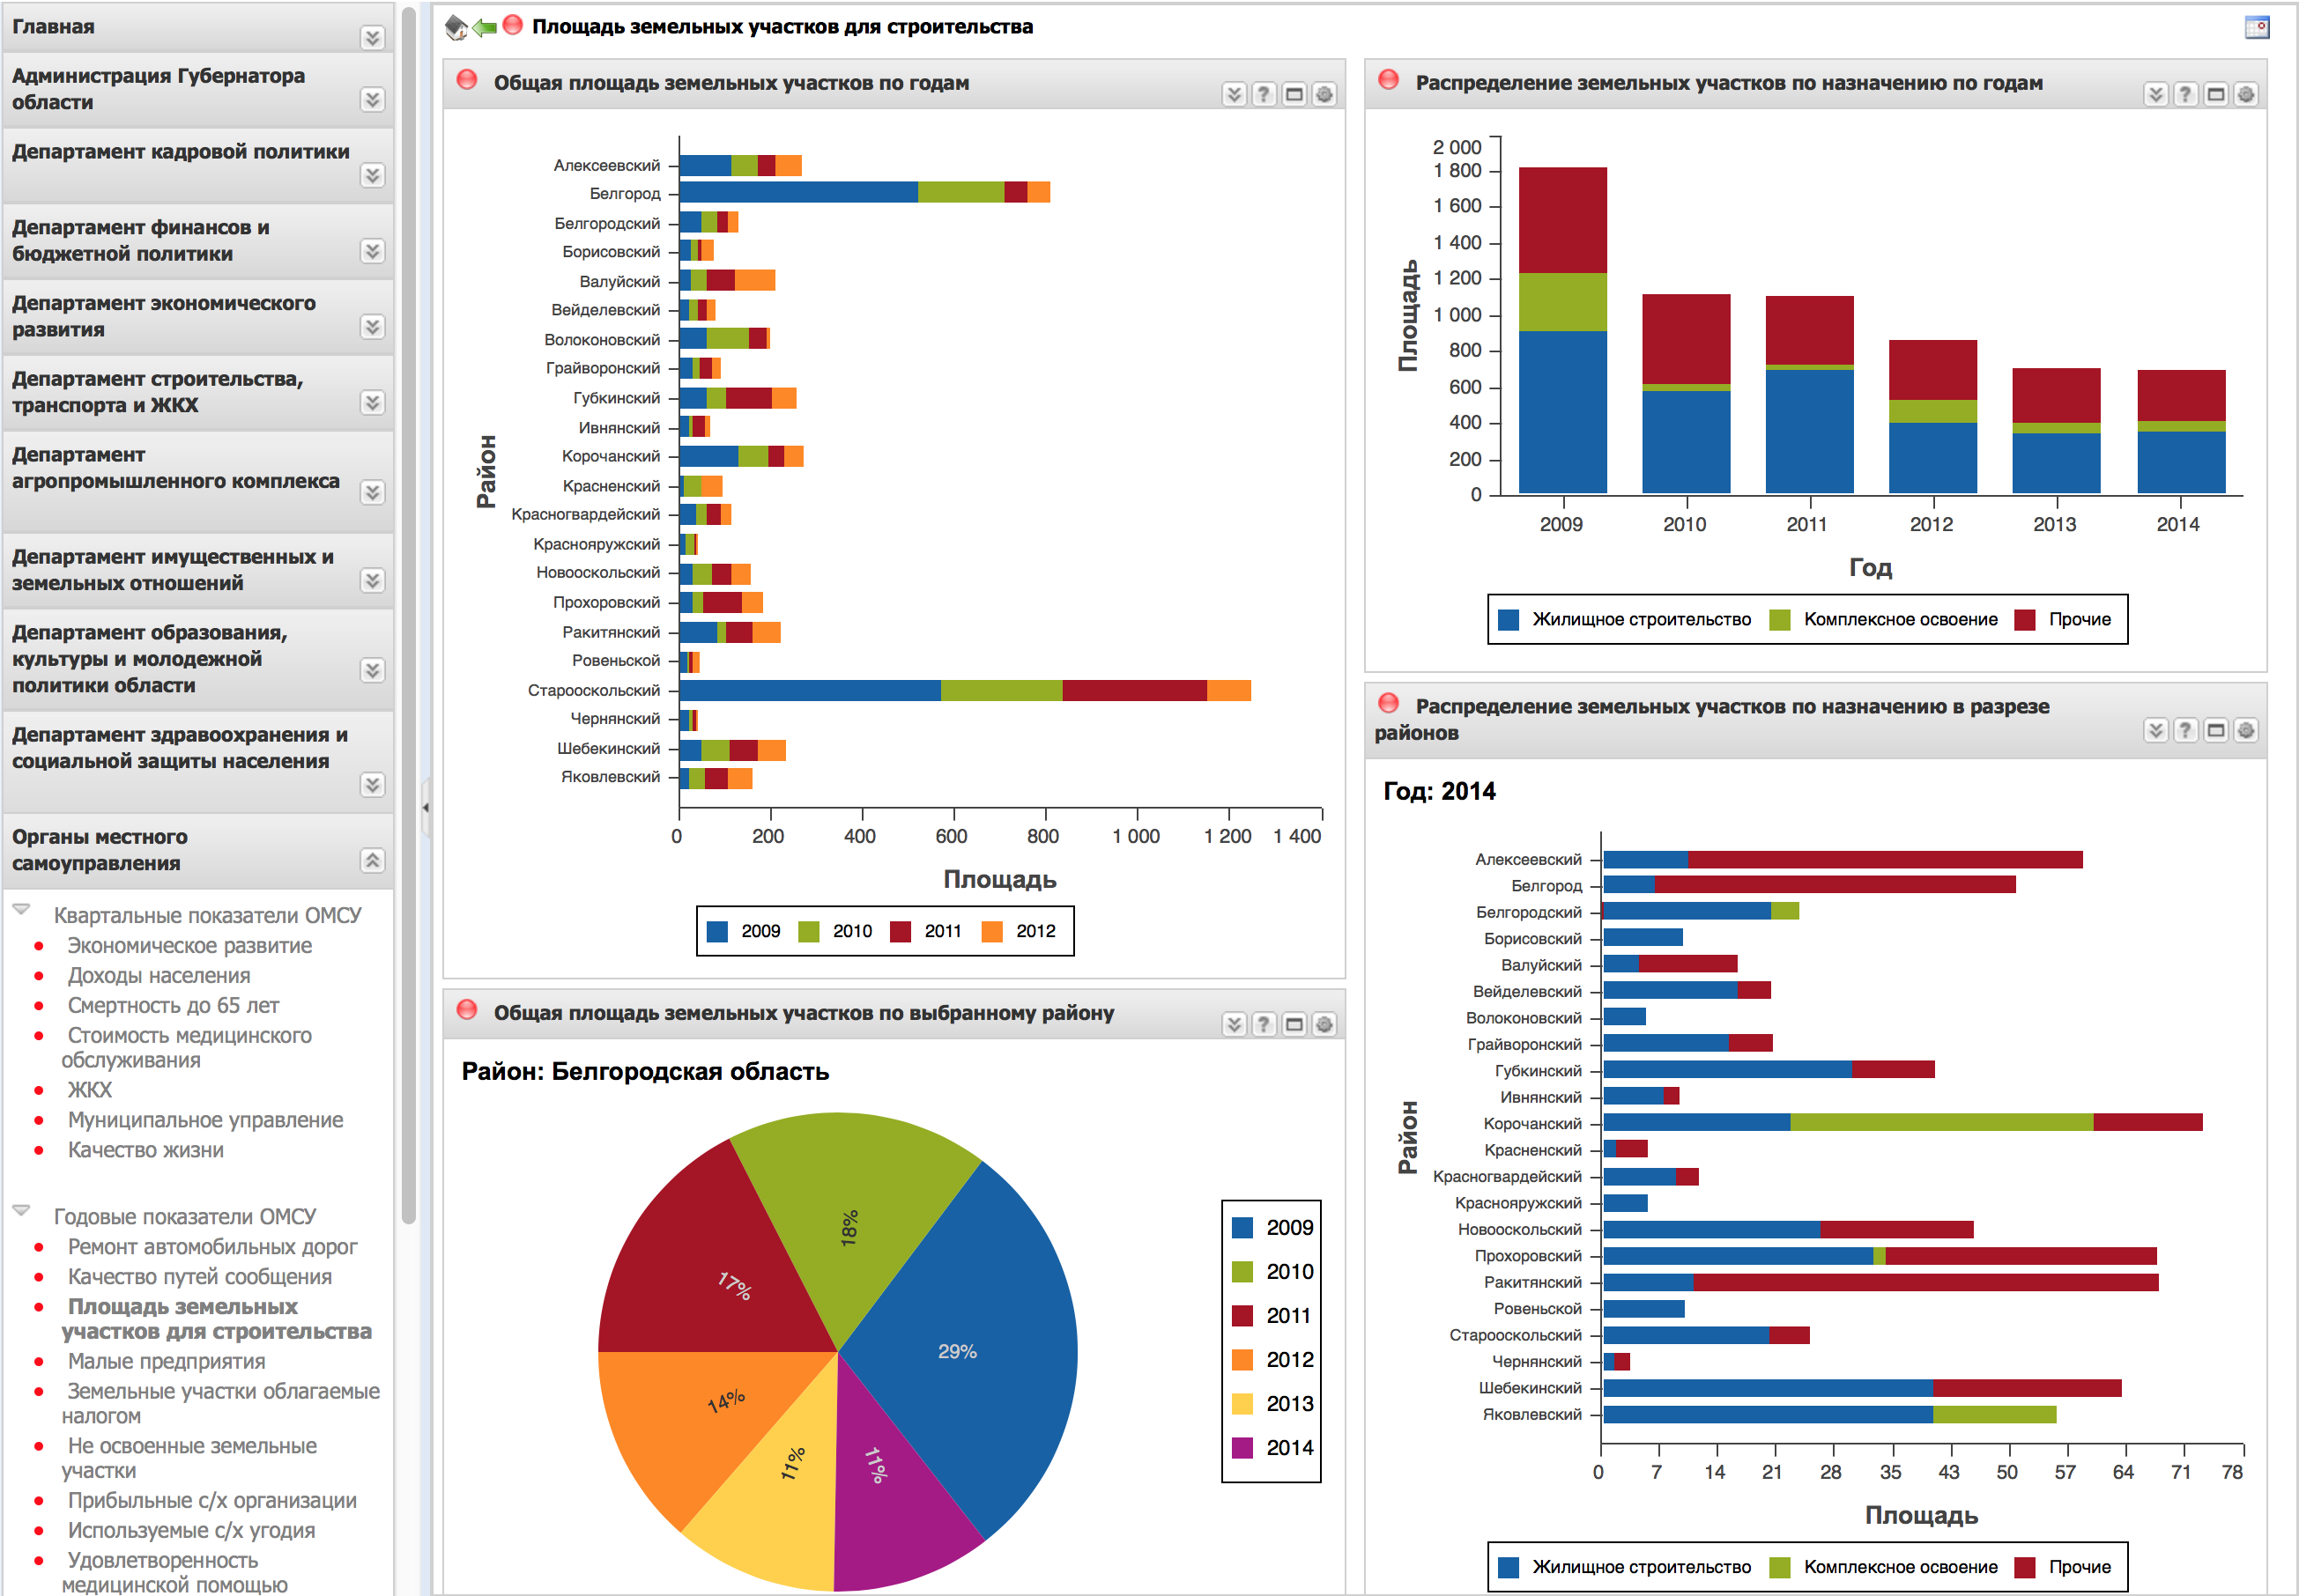Open settings gear of the pie chart panel
The width and height of the screenshot is (2299, 1596).
(x=1324, y=1024)
